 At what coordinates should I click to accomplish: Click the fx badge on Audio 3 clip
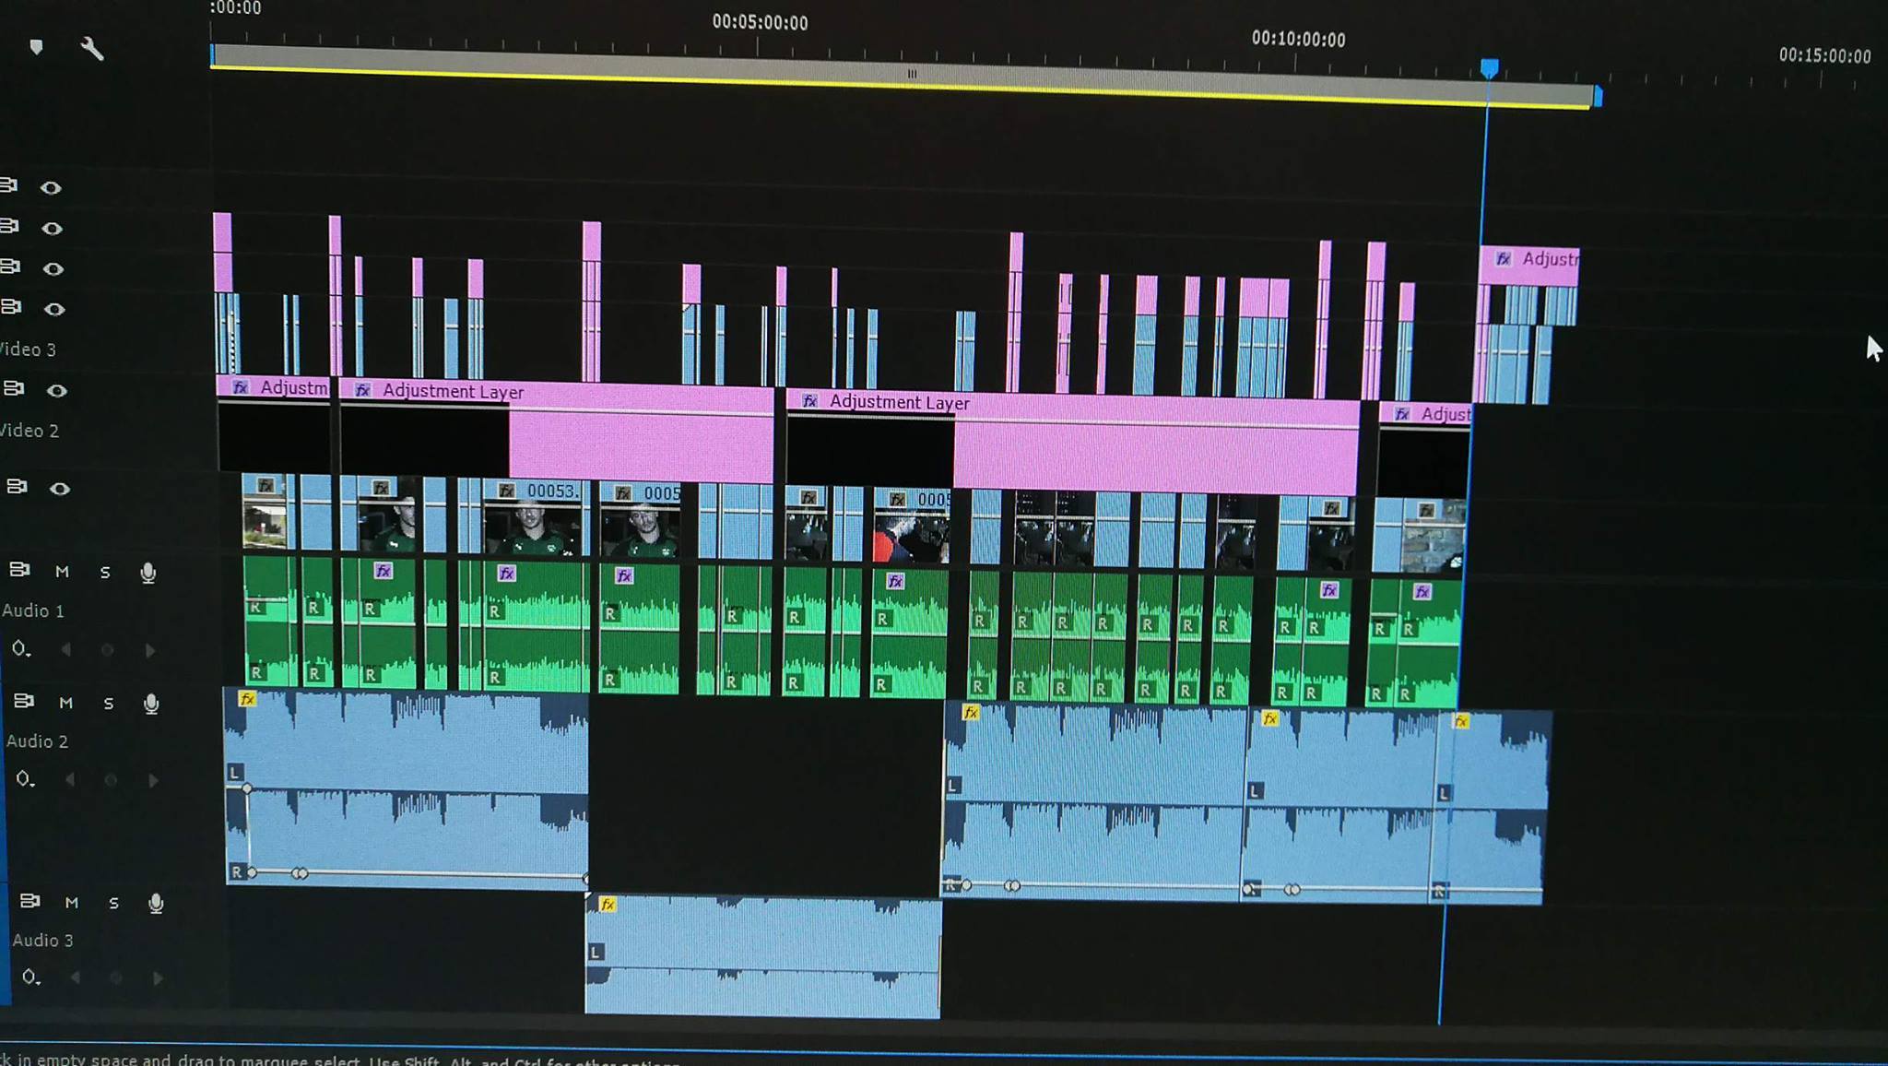[x=607, y=905]
